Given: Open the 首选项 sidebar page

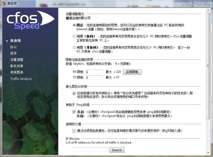Looking at the screenshot, I should click(16, 41).
